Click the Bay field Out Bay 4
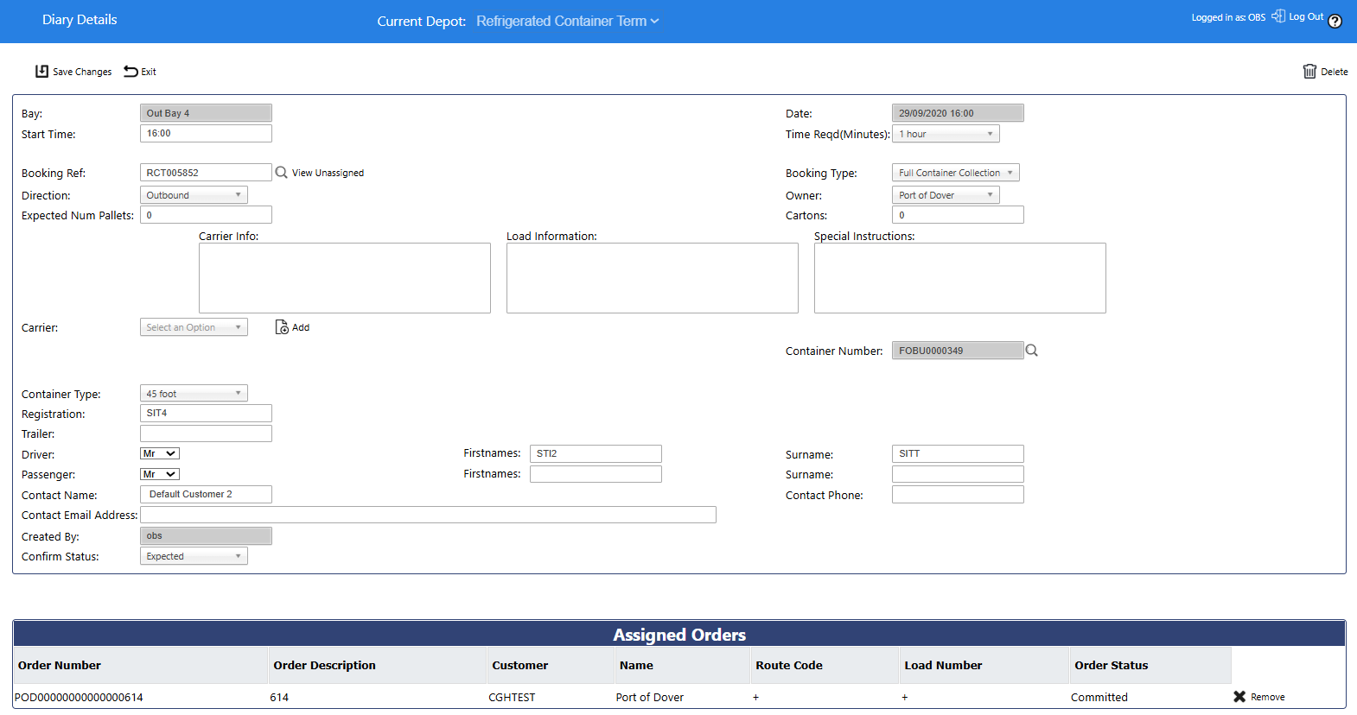The width and height of the screenshot is (1357, 715). tap(206, 113)
